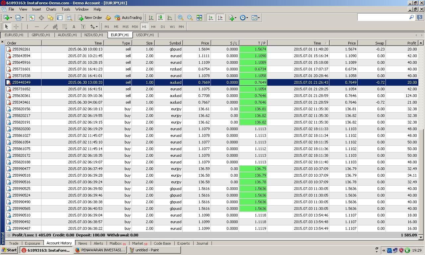Image resolution: width=425 pixels, height=255 pixels.
Task: Select the Cursor arrow tool
Action: [6, 27]
